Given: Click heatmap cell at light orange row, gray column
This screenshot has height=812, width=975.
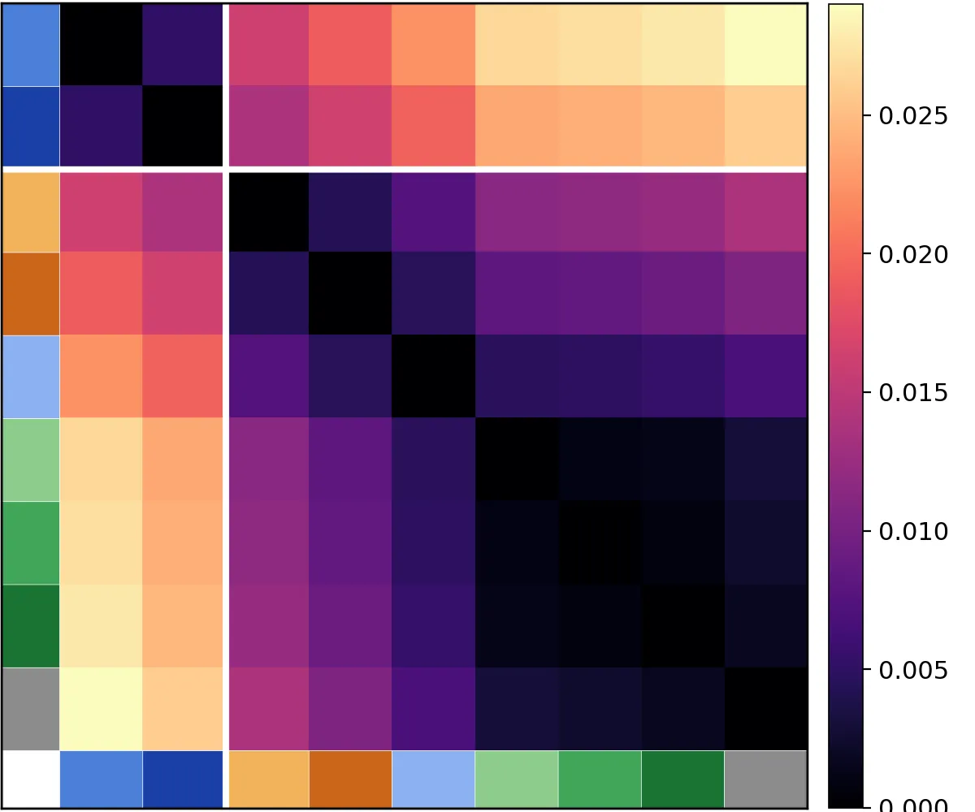Looking at the screenshot, I should point(765,212).
